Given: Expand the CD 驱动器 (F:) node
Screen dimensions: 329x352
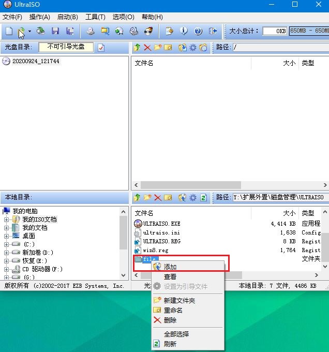Looking at the screenshot, I should pyautogui.click(x=6, y=269).
